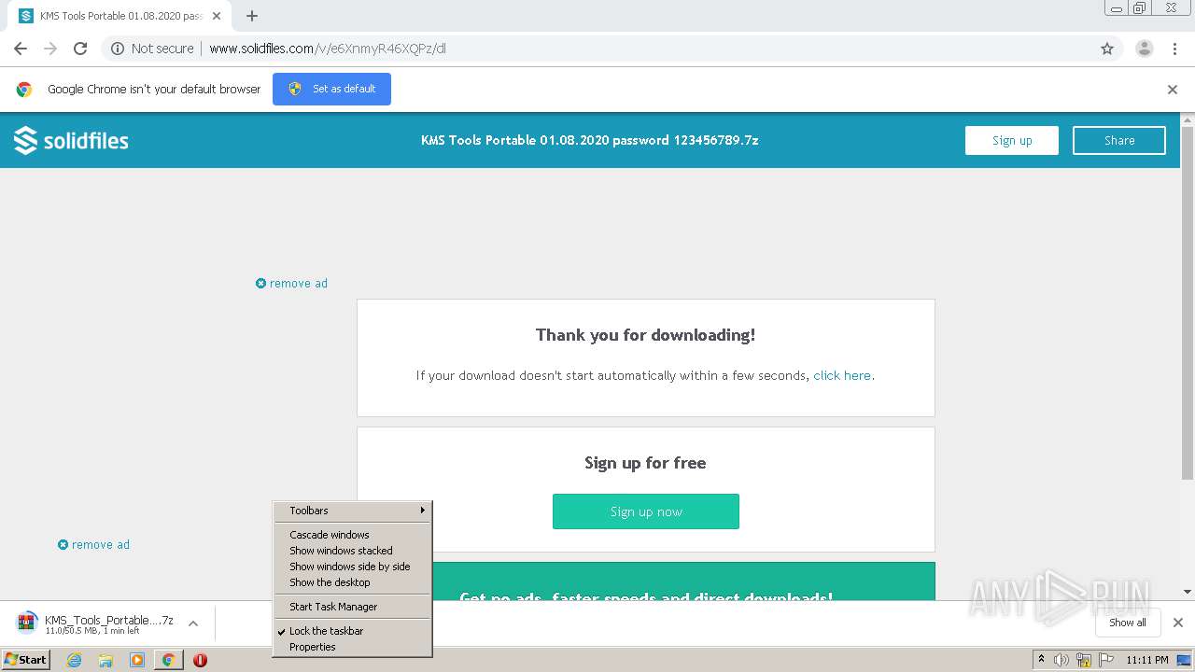Screen dimensions: 1195x672
Task: Open Opera red taskbar icon
Action: [200, 660]
